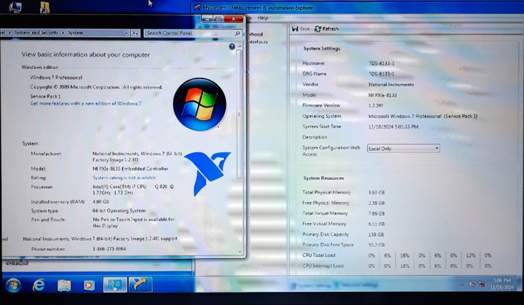Click the network status tray icon
The height and width of the screenshot is (305, 524).
(x=482, y=284)
